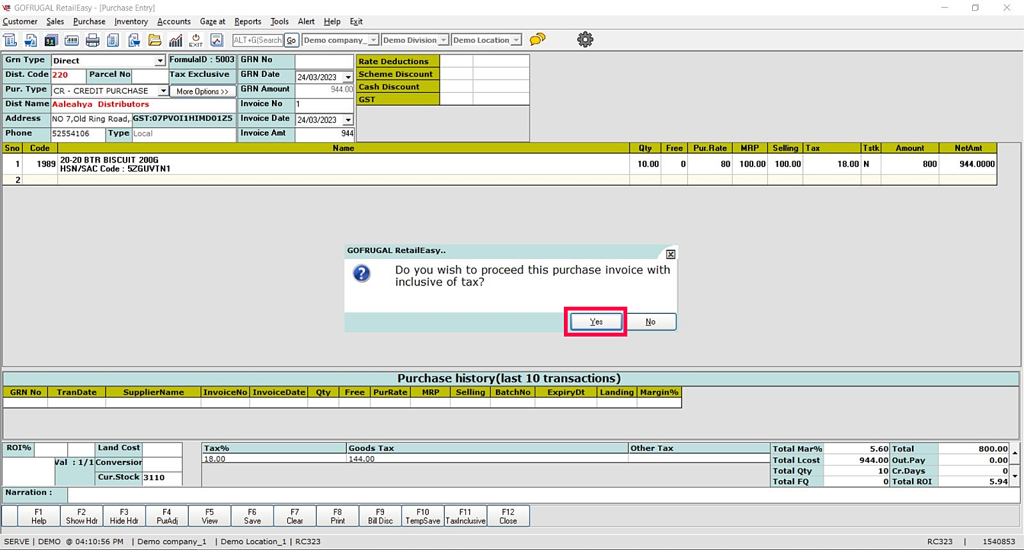Click the printer toolbar icon
Image resolution: width=1024 pixels, height=550 pixels.
(x=93, y=40)
